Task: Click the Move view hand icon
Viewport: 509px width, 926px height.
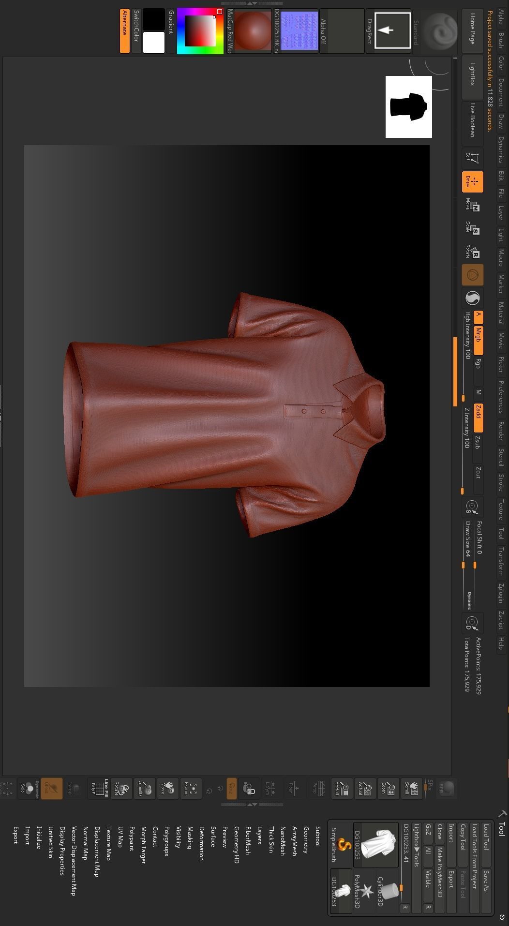Action: 167,789
